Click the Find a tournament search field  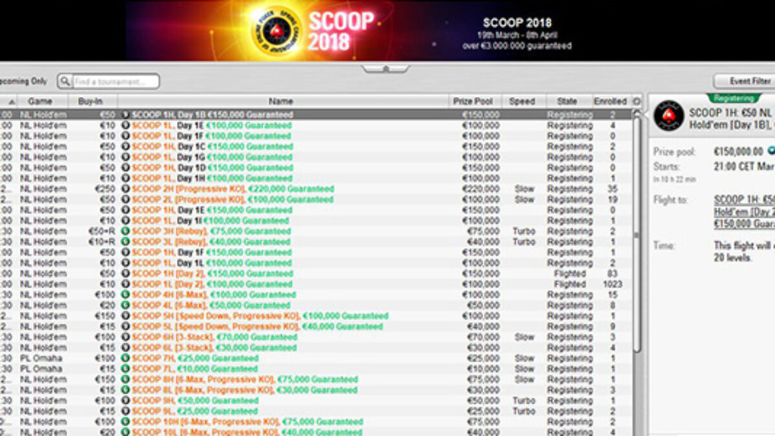coord(115,82)
